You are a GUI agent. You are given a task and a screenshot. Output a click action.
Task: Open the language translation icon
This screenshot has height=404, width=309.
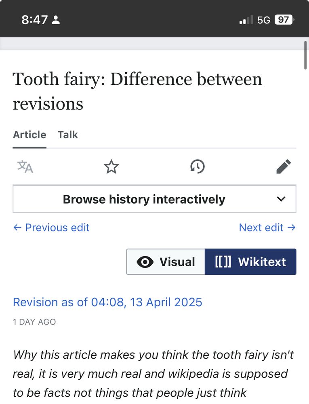coord(25,166)
